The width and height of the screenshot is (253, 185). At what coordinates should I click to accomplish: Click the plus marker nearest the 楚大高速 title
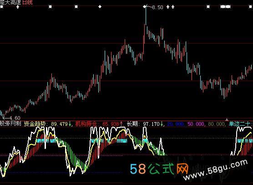18,7
